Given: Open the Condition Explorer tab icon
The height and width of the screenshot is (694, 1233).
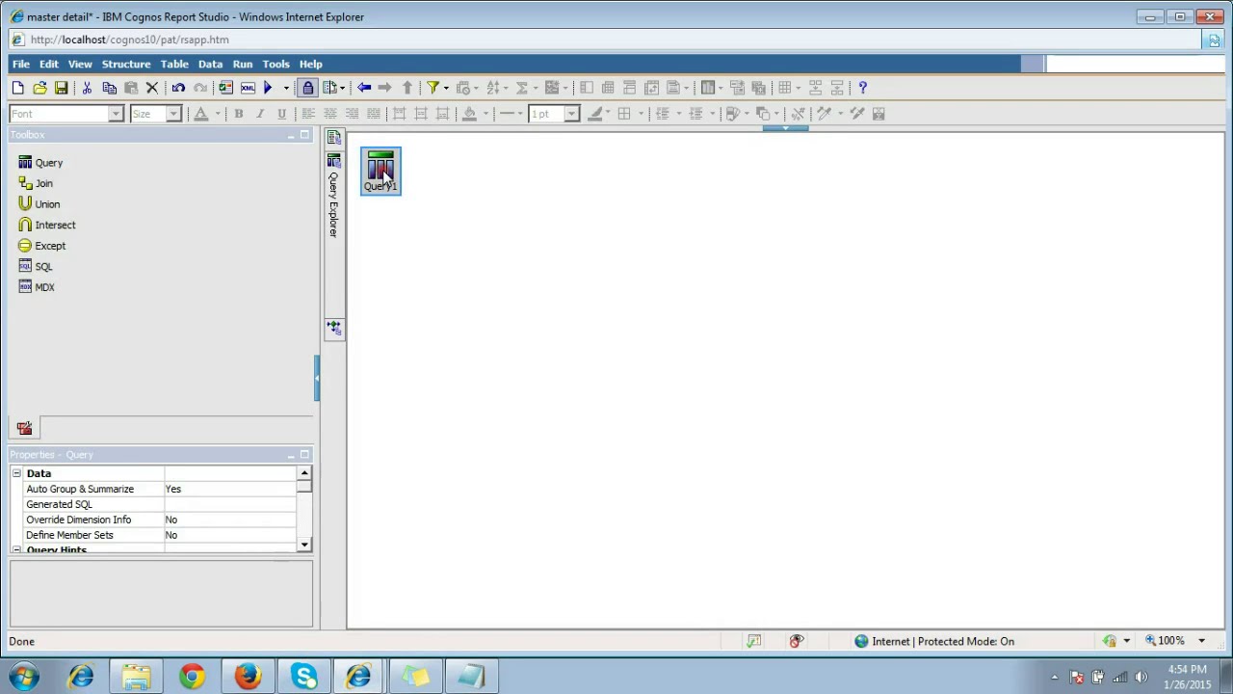Looking at the screenshot, I should pyautogui.click(x=334, y=329).
